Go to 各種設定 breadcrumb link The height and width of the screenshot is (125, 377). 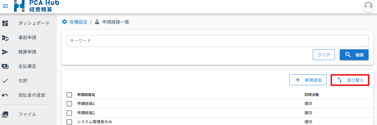pyautogui.click(x=78, y=22)
